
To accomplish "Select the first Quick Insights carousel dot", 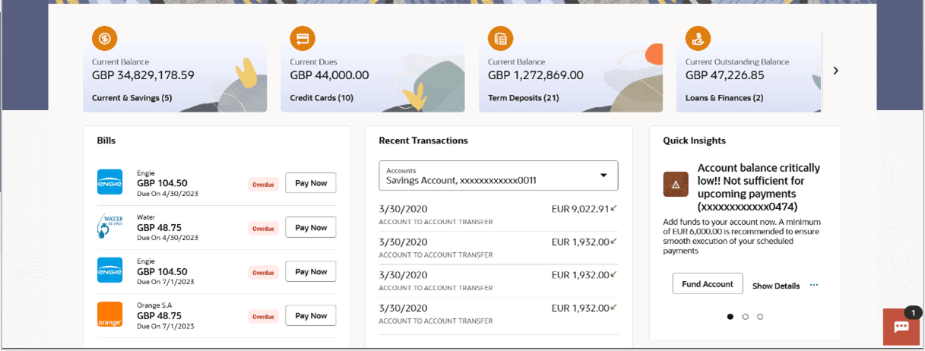I will [x=730, y=317].
